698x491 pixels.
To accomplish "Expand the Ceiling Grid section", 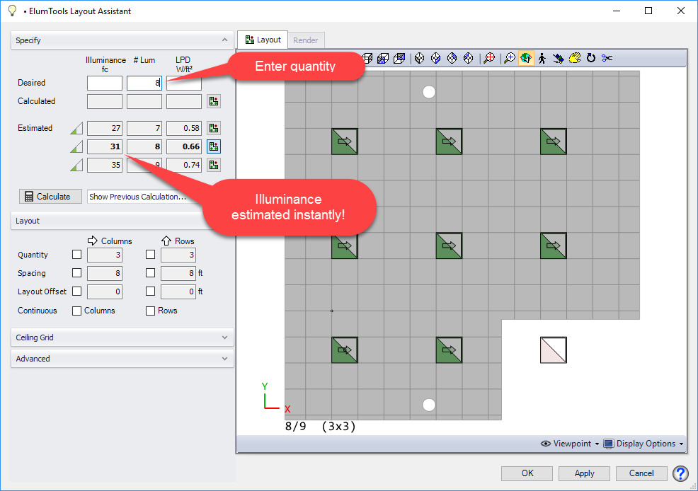I will point(122,337).
